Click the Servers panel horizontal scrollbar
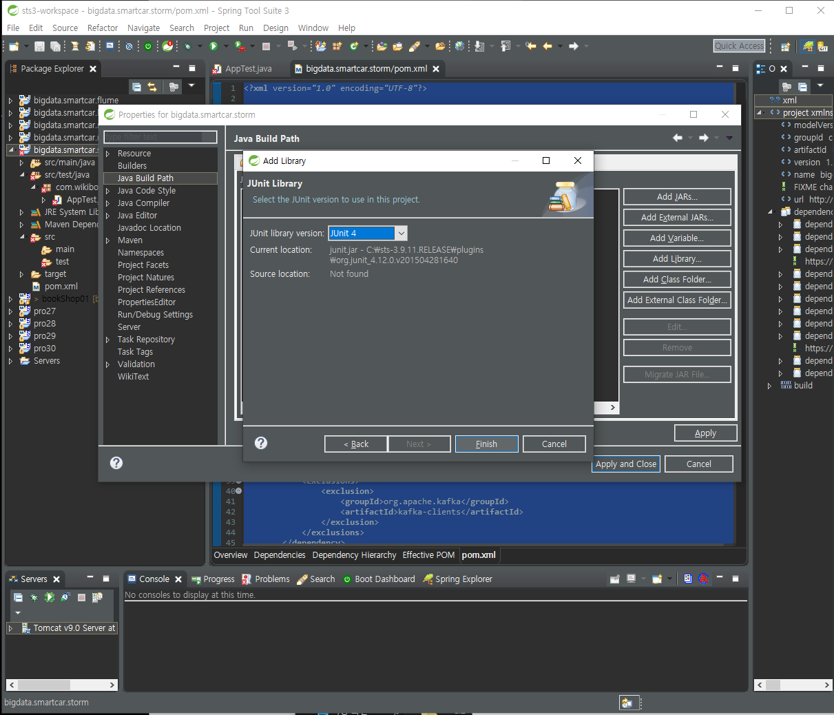 point(62,685)
